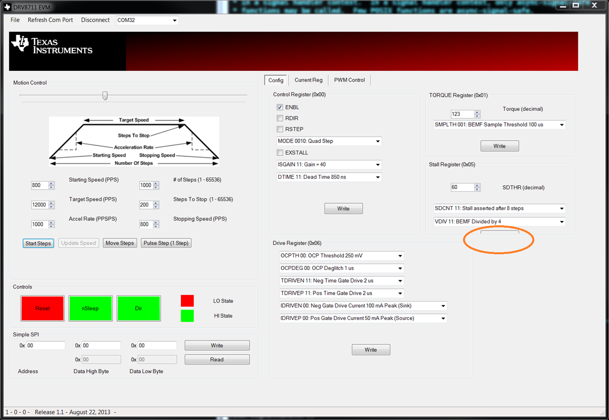Expand the ISGAIN 11: Gain = 40 dropdown
609x420 pixels.
329,164
